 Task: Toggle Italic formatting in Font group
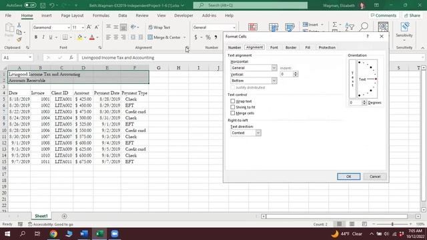coord(43,37)
